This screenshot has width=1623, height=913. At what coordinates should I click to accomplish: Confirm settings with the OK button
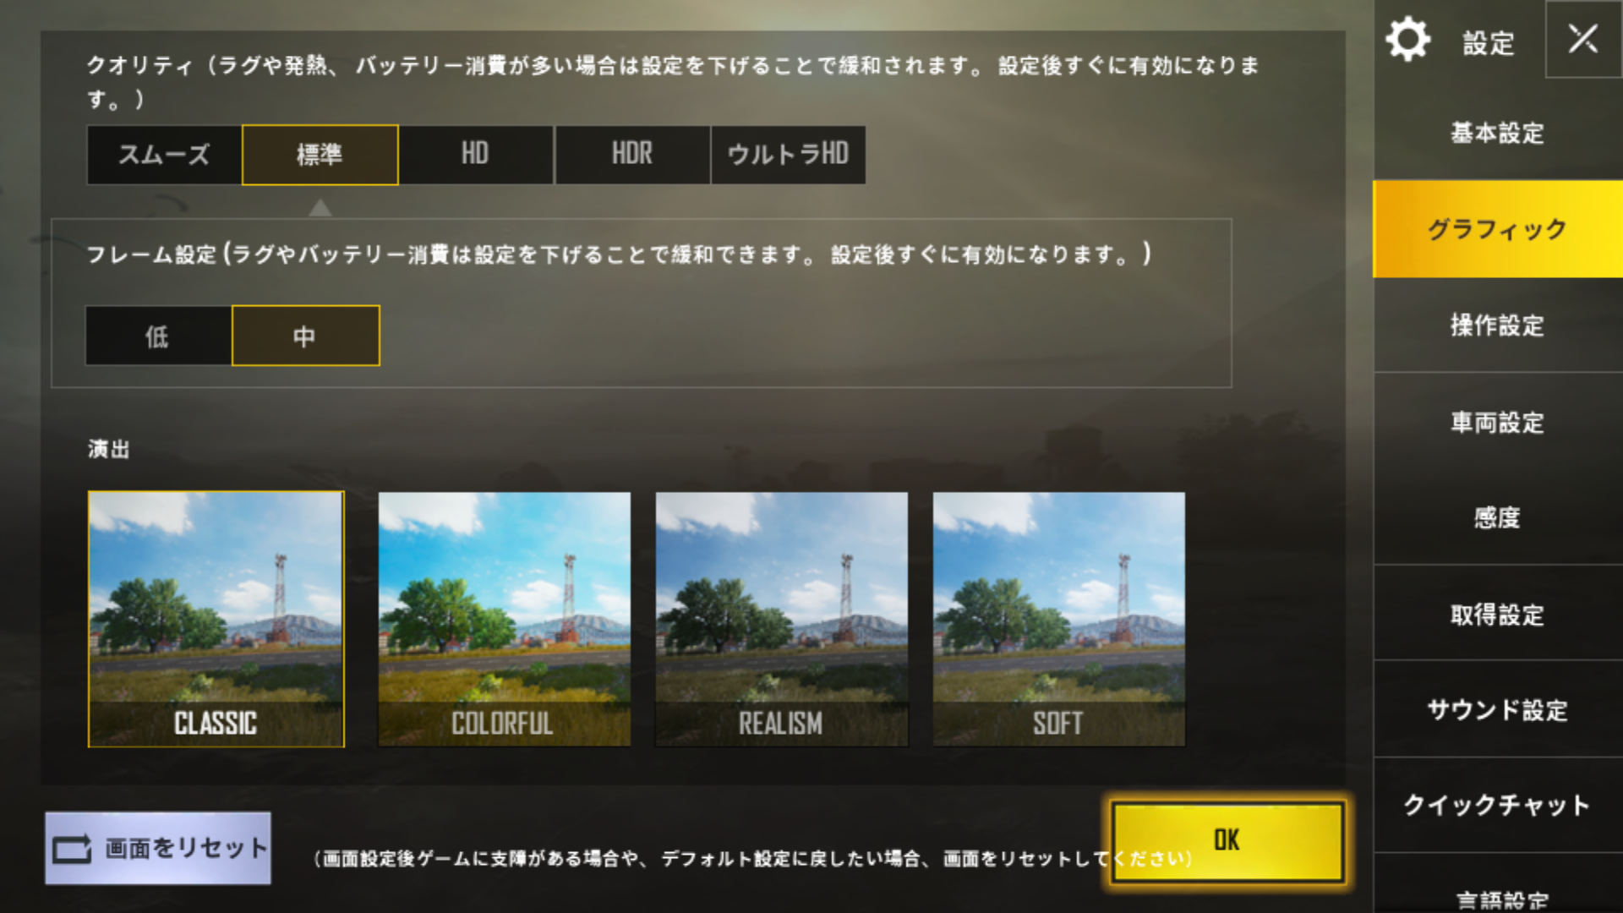(x=1227, y=841)
